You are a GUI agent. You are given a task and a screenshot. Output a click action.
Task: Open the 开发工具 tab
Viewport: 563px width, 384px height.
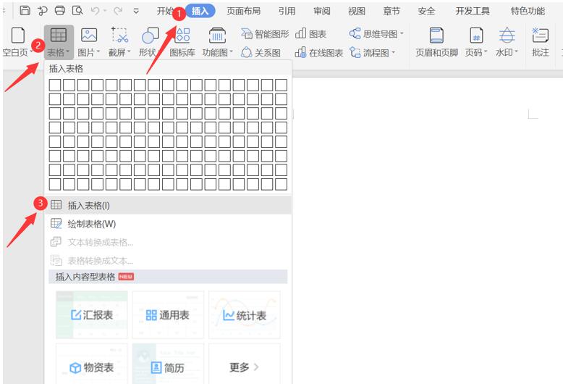pyautogui.click(x=473, y=11)
